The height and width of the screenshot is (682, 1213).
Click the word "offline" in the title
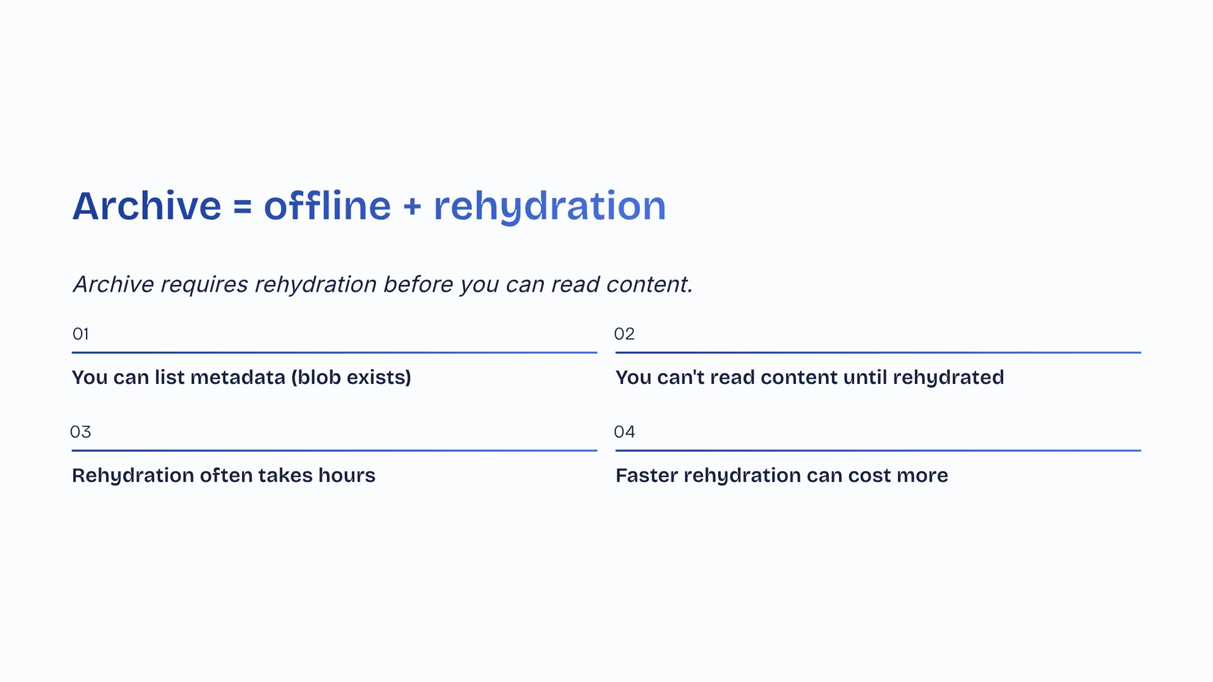pos(327,206)
